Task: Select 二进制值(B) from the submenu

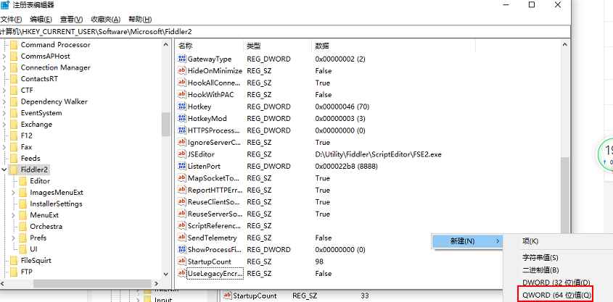Action: pos(540,270)
